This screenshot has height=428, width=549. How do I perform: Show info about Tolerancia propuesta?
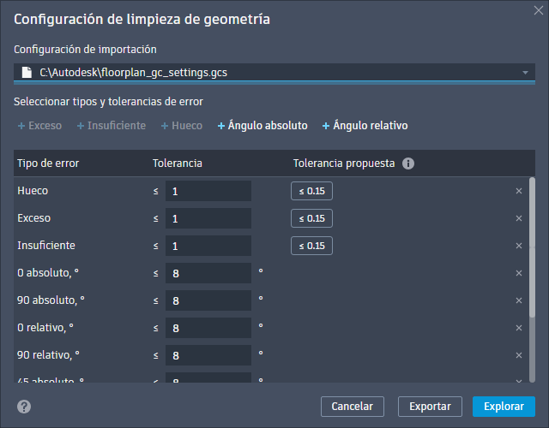(x=408, y=163)
